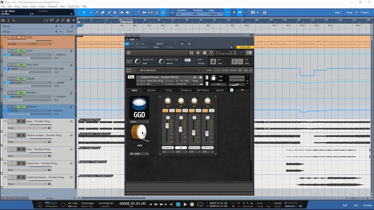This screenshot has height=210, width=374.
Task: Mute the Kontakt instrument M button
Action: pyautogui.click(x=207, y=84)
